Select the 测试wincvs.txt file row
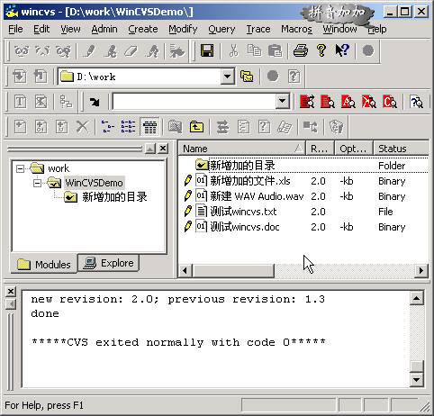The height and width of the screenshot is (416, 434). [x=303, y=212]
